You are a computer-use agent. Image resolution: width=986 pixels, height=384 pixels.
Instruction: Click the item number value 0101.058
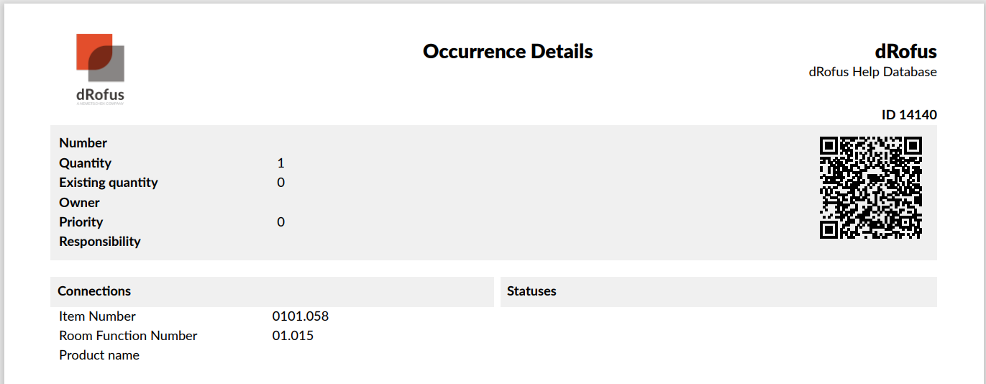300,316
